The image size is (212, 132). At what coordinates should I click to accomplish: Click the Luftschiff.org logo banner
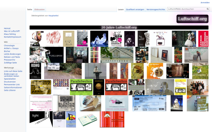coord(193,19)
